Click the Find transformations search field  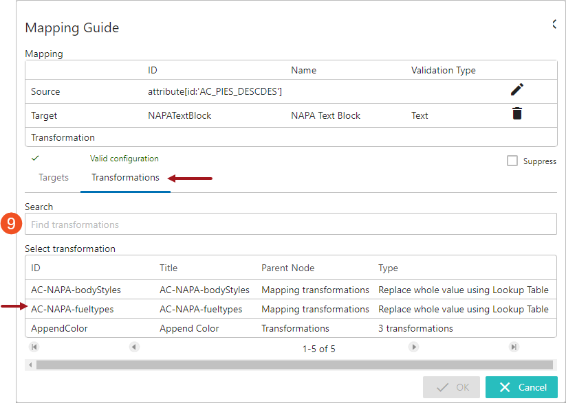pyautogui.click(x=290, y=224)
